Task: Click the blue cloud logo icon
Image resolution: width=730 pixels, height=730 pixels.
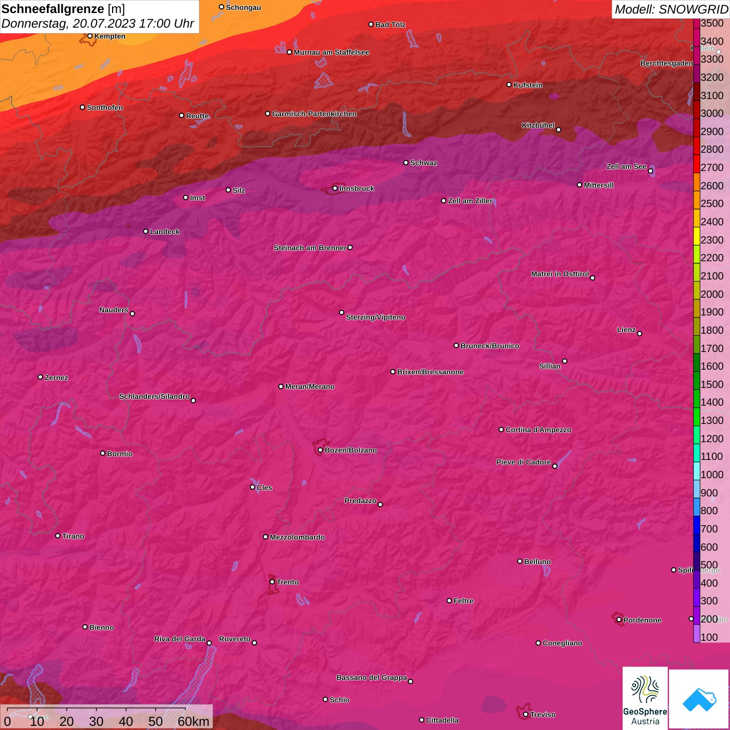Action: point(699,699)
